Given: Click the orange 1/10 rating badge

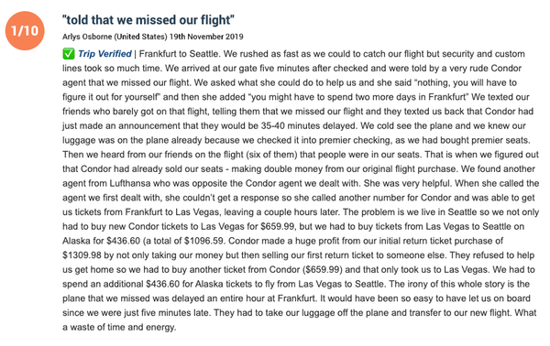Looking at the screenshot, I should tap(25, 30).
